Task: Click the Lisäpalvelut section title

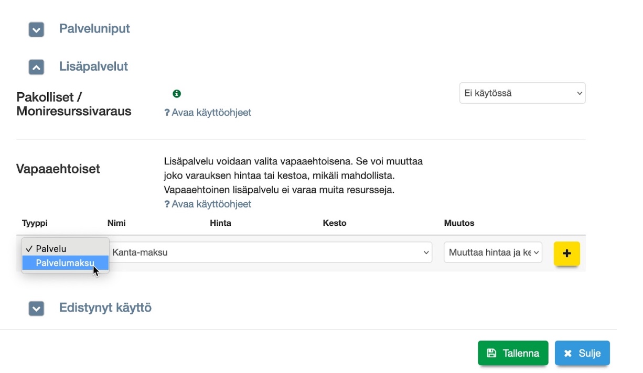Action: point(93,67)
